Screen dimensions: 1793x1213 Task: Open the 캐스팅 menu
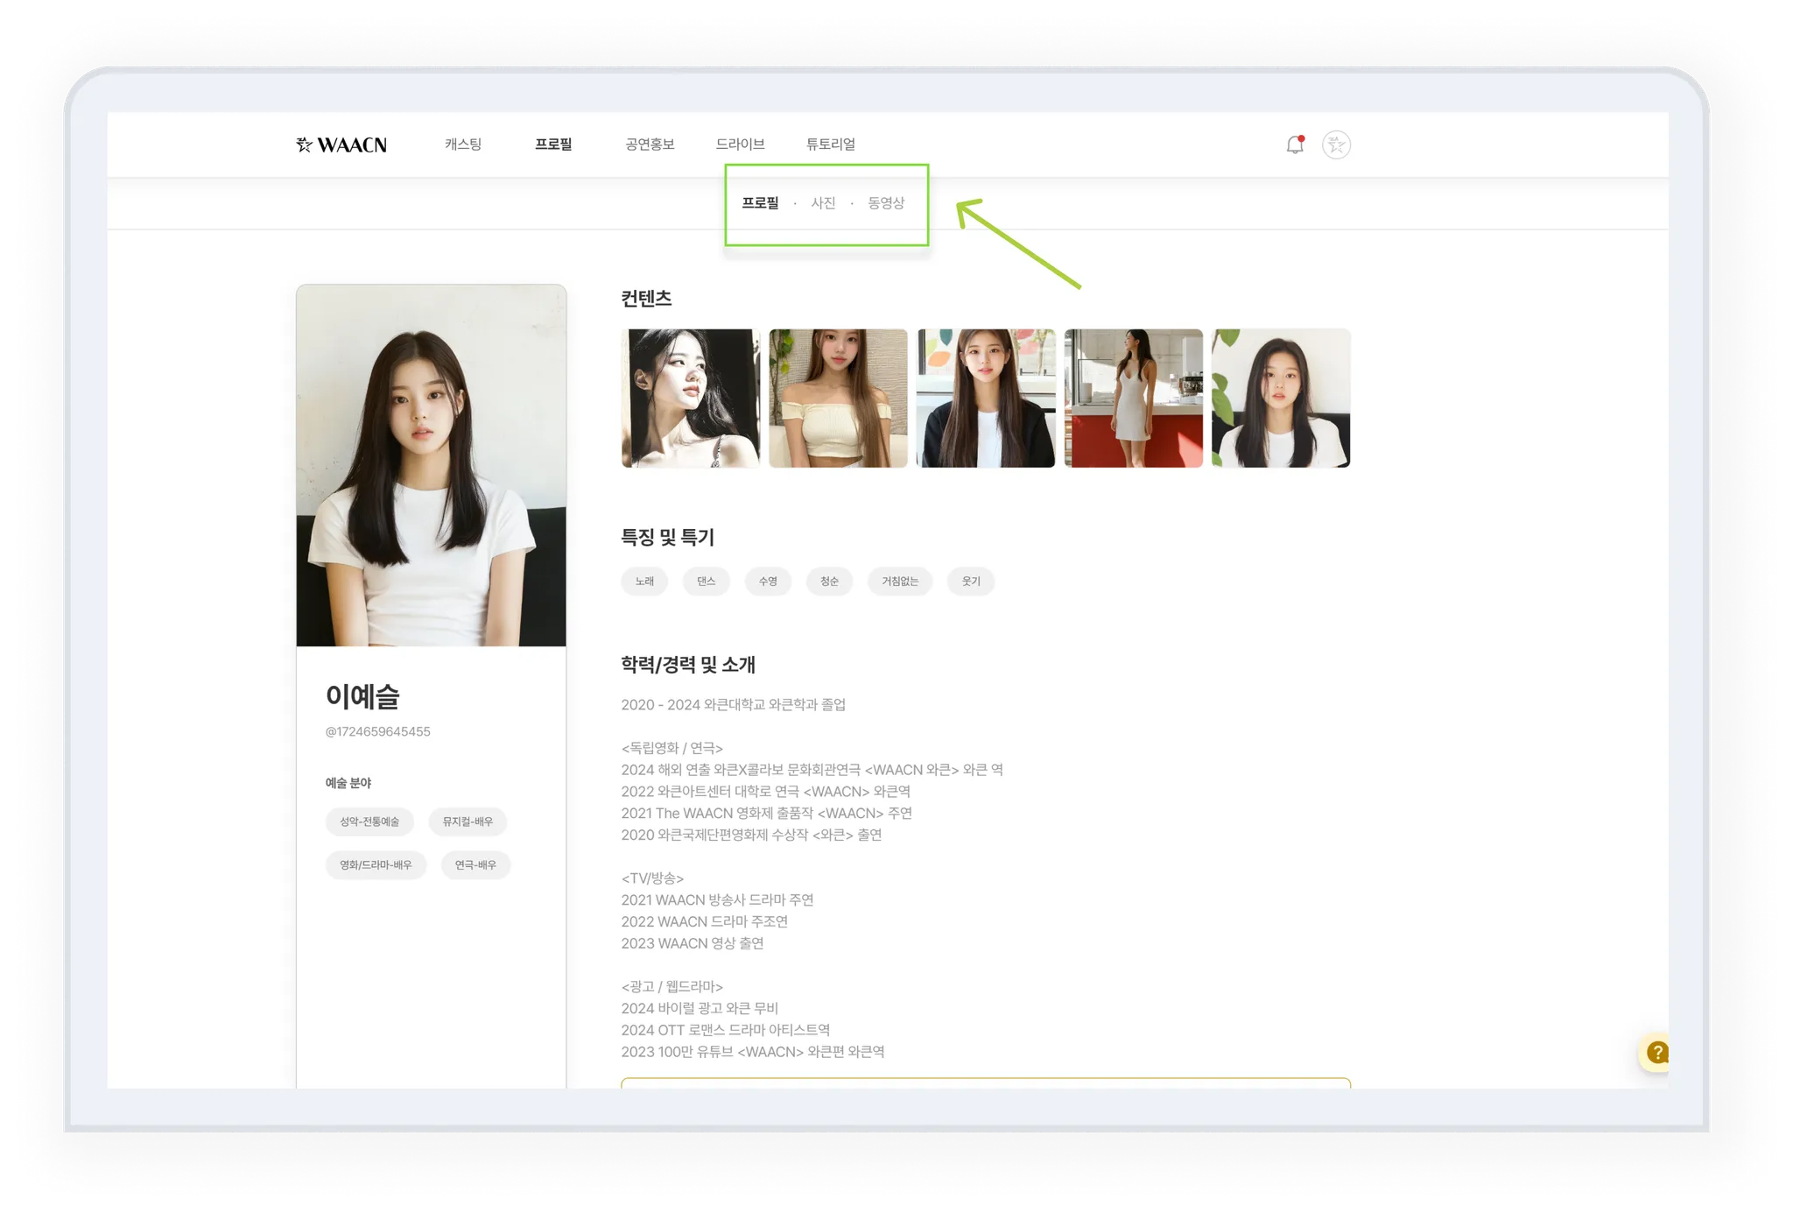point(462,145)
